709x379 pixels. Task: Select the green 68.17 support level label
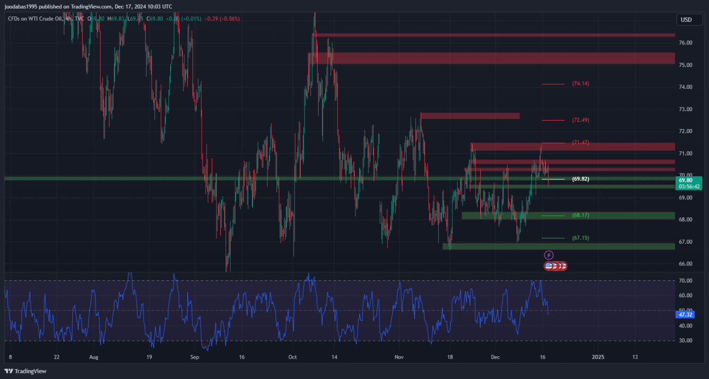[580, 215]
